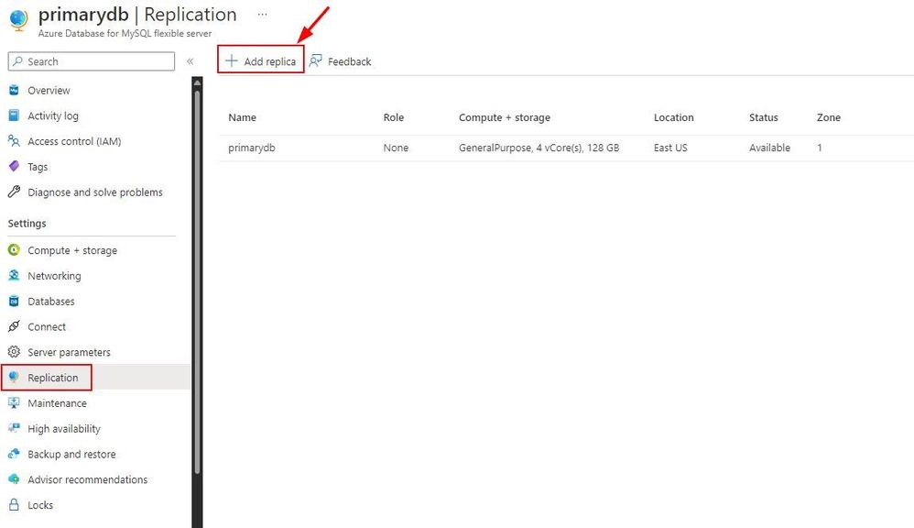
Task: Click the plus icon beside Add replica
Action: [232, 60]
